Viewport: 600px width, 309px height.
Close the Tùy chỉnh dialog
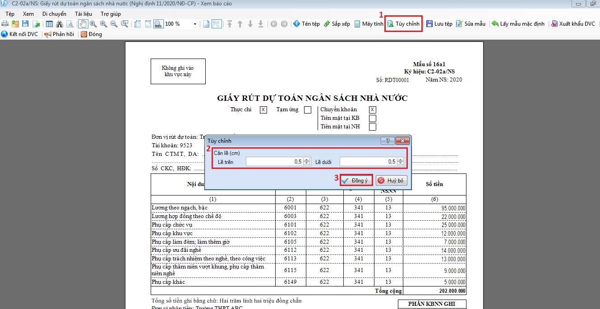(402, 141)
